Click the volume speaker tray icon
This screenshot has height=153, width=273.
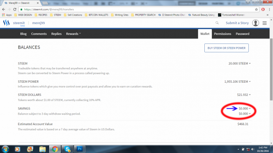click(253, 149)
